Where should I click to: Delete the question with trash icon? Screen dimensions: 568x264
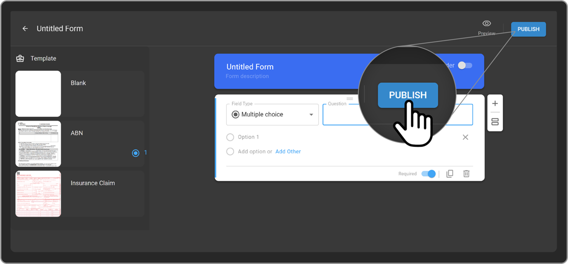tap(466, 174)
